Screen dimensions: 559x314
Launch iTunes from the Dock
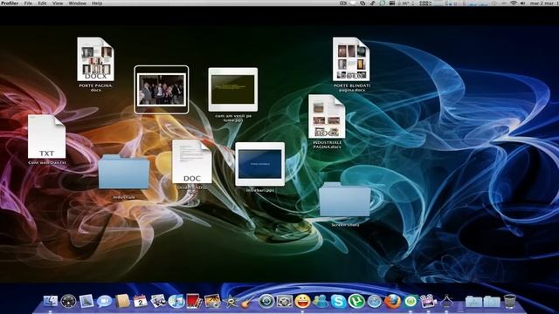176,302
